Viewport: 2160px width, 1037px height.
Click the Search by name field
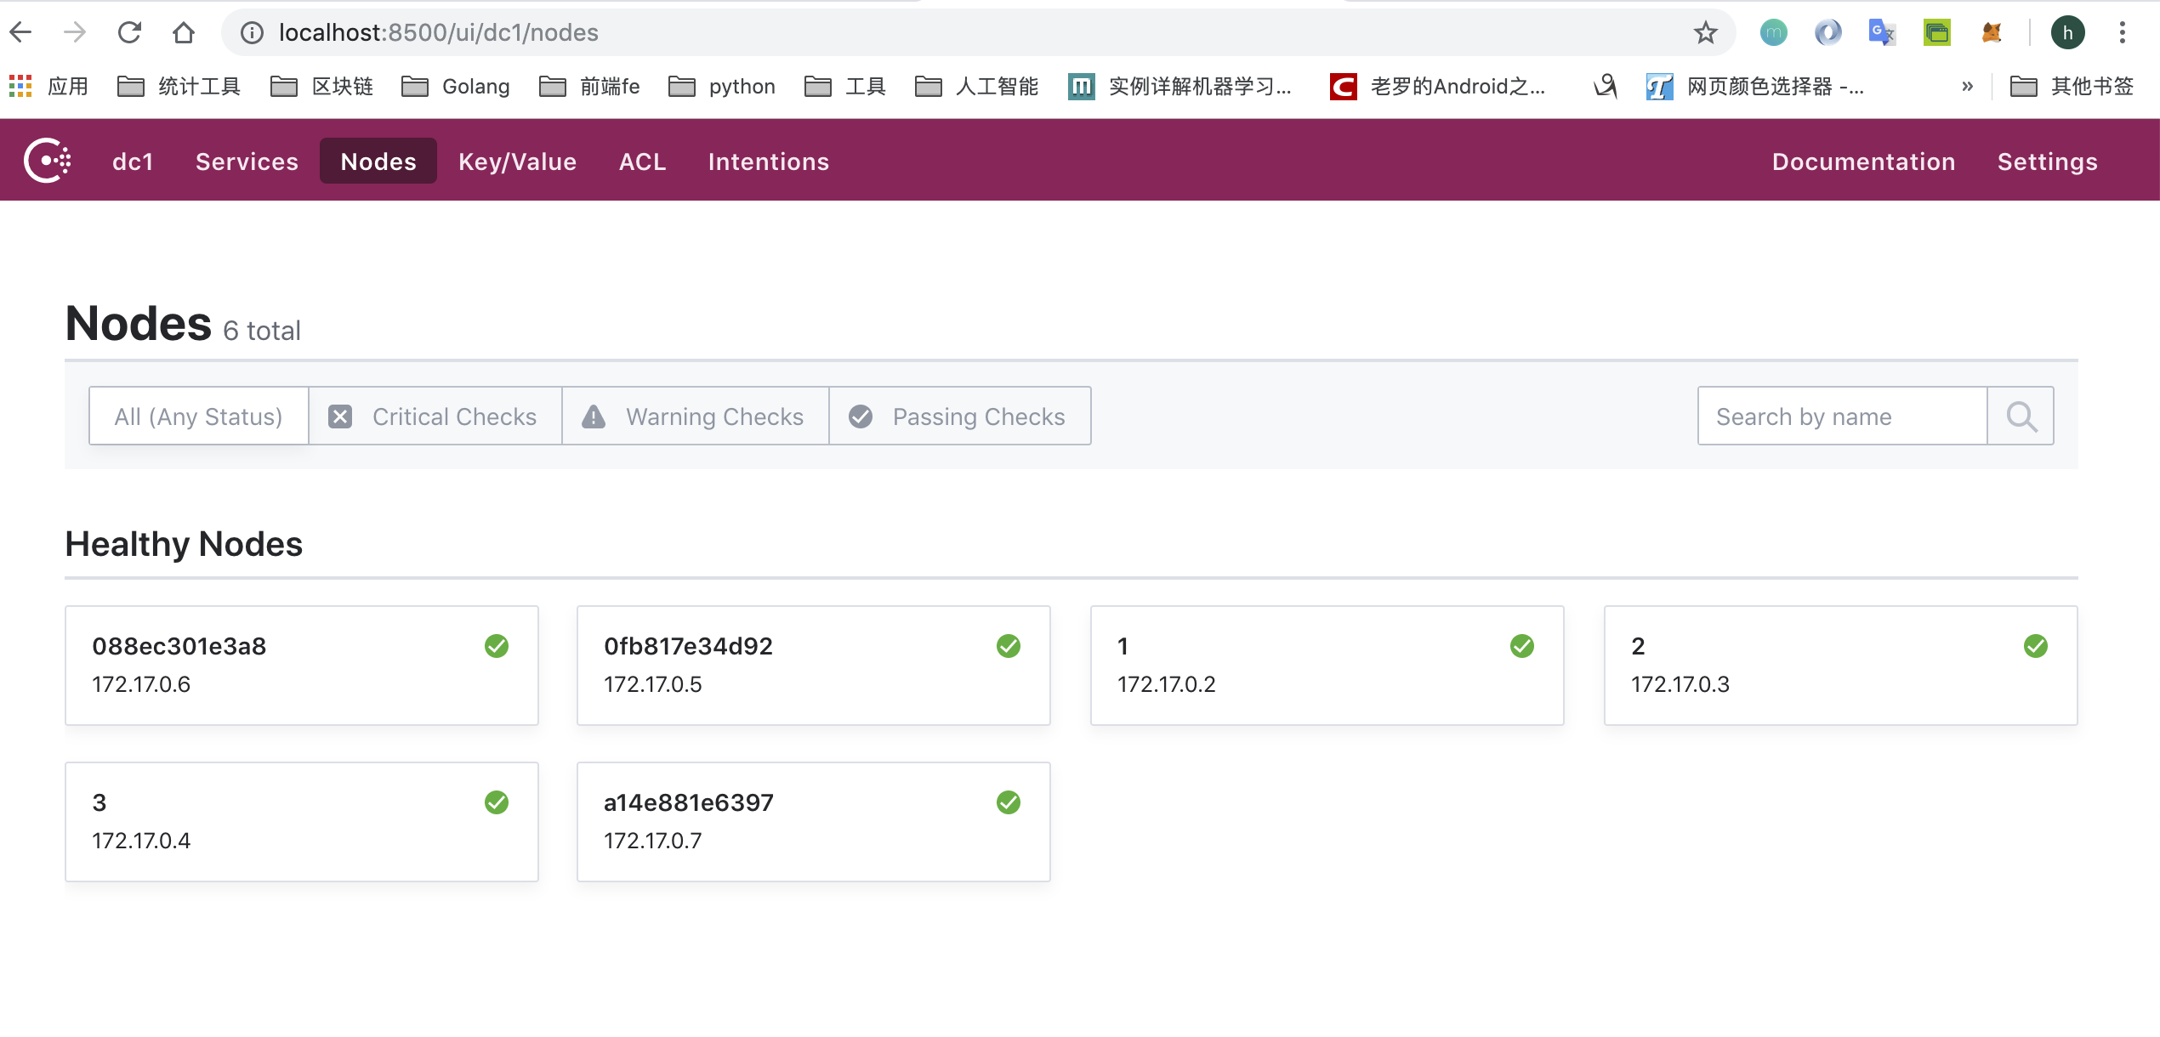point(1841,416)
